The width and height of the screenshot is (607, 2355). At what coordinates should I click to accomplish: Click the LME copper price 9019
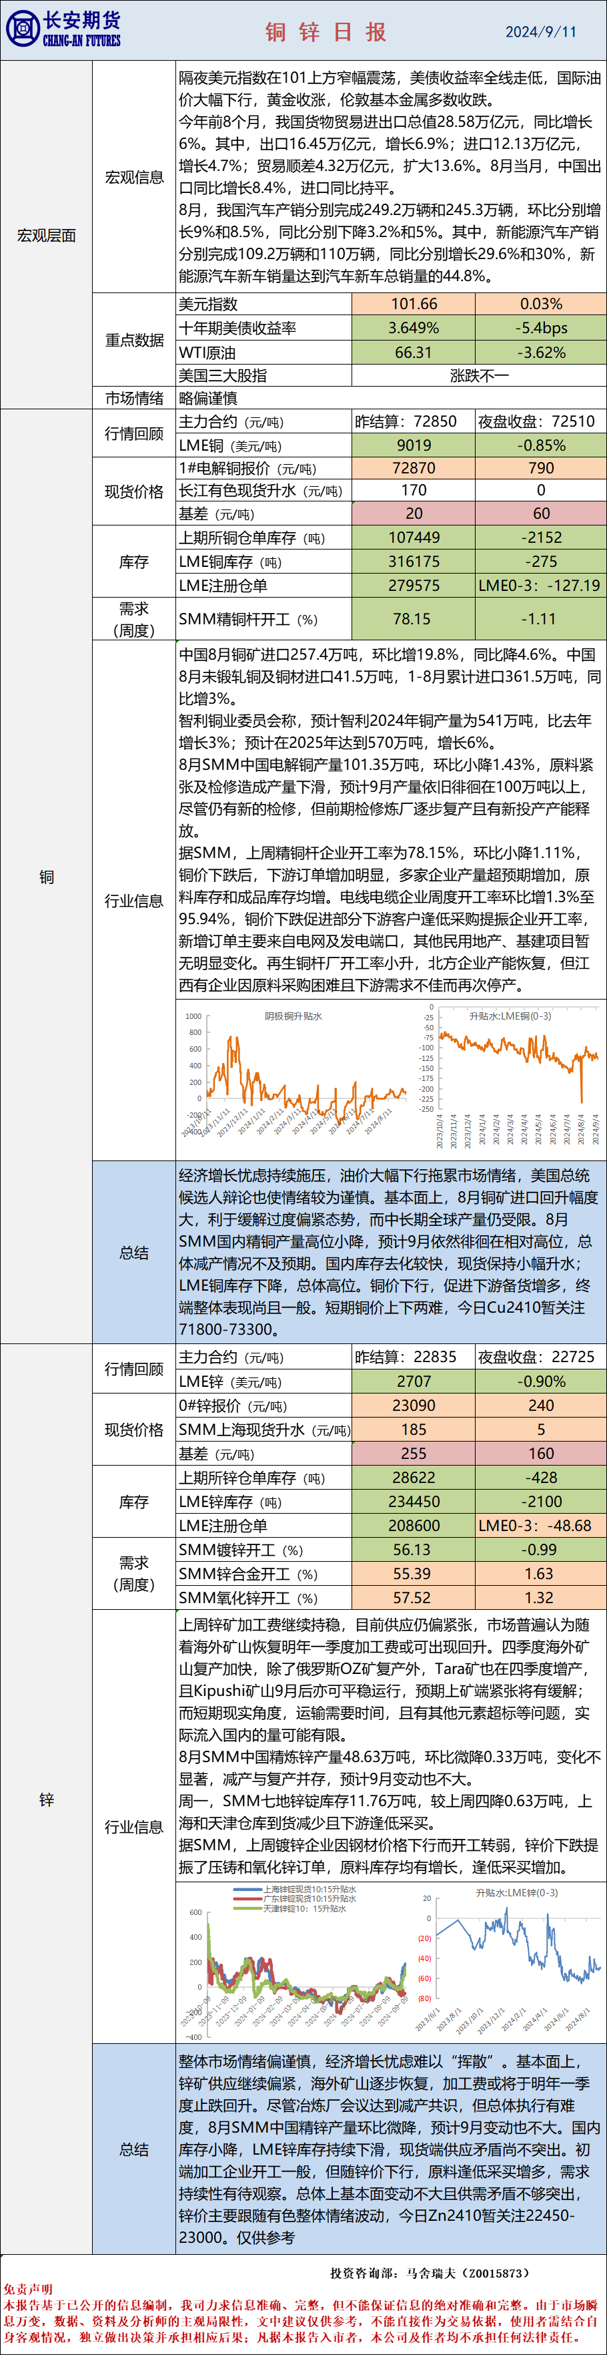pyautogui.click(x=414, y=445)
